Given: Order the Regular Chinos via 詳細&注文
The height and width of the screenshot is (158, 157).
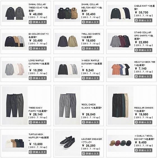Looking at the screenshot, I should click(143, 122).
